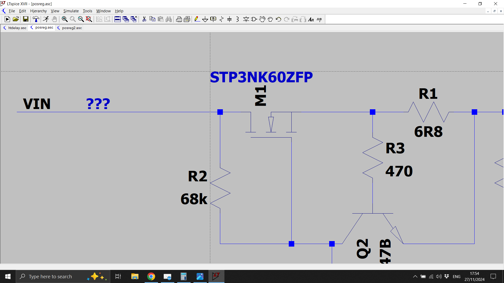Add a Text comment with the Aa tool
This screenshot has width=504, height=283.
pyautogui.click(x=311, y=19)
